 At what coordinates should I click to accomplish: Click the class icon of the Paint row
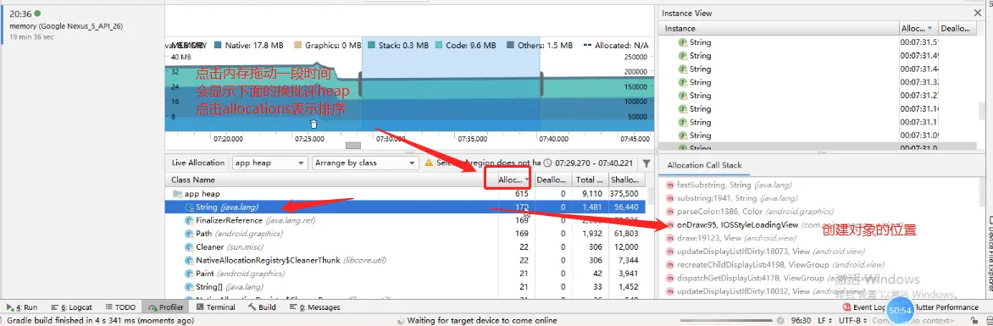[189, 274]
